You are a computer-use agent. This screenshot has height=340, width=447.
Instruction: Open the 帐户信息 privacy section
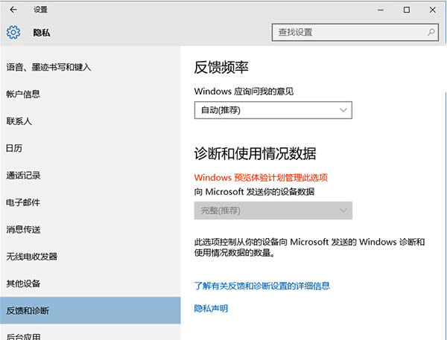[x=23, y=94]
